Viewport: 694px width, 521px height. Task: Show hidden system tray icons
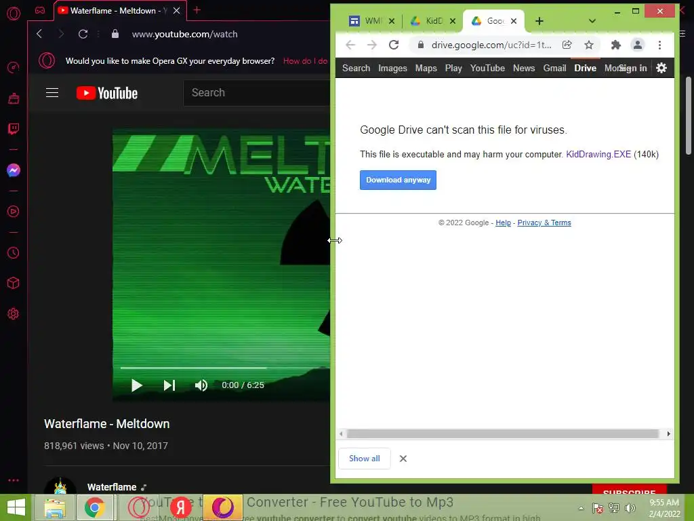coord(581,508)
